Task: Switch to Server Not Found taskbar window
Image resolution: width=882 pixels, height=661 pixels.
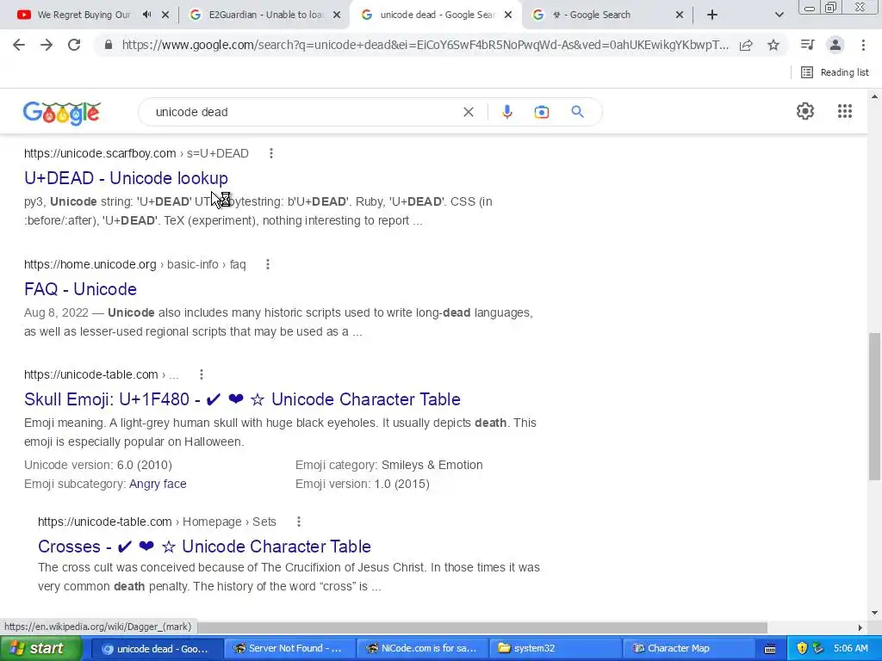Action: 289,648
